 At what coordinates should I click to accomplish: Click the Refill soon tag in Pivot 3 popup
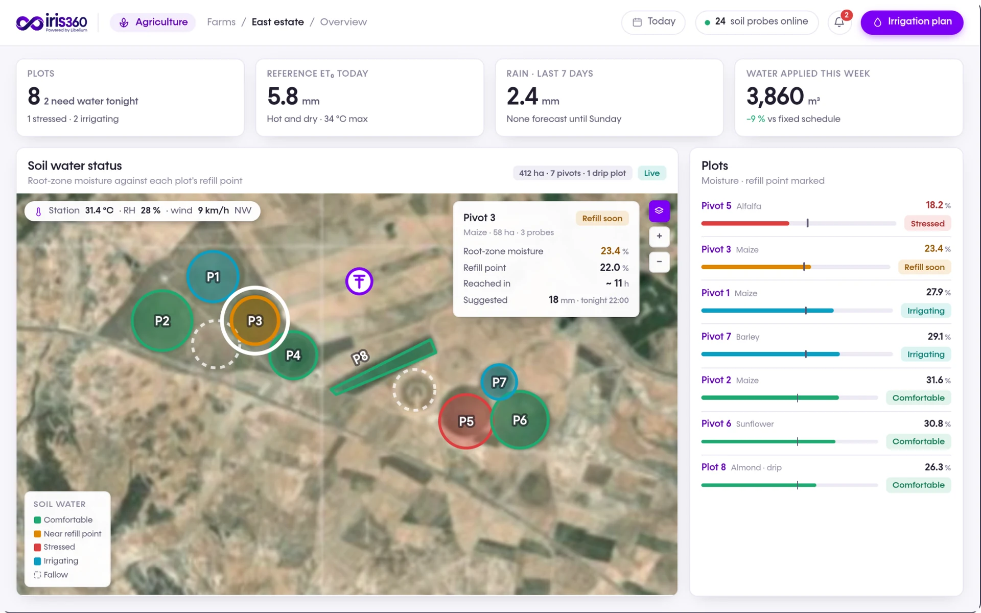[602, 218]
